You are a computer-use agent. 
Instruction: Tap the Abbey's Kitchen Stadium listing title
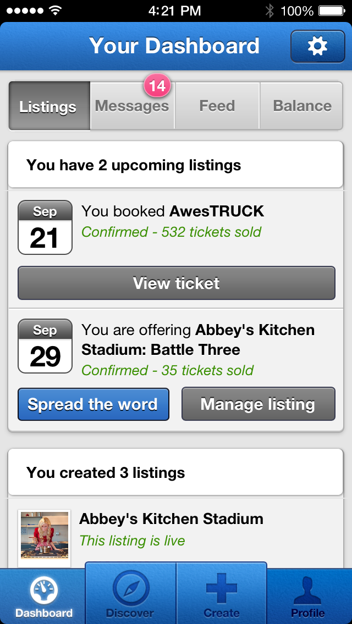(171, 519)
